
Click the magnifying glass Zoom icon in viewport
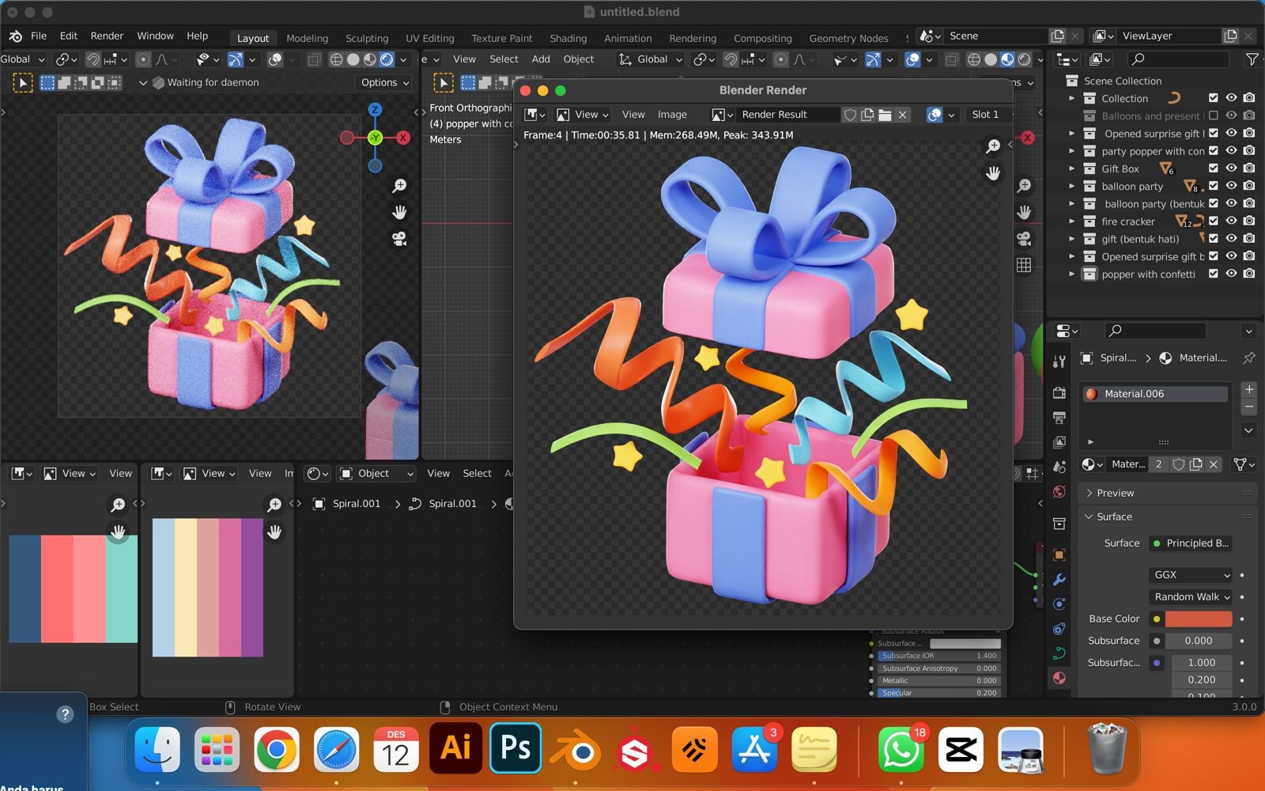coord(399,185)
